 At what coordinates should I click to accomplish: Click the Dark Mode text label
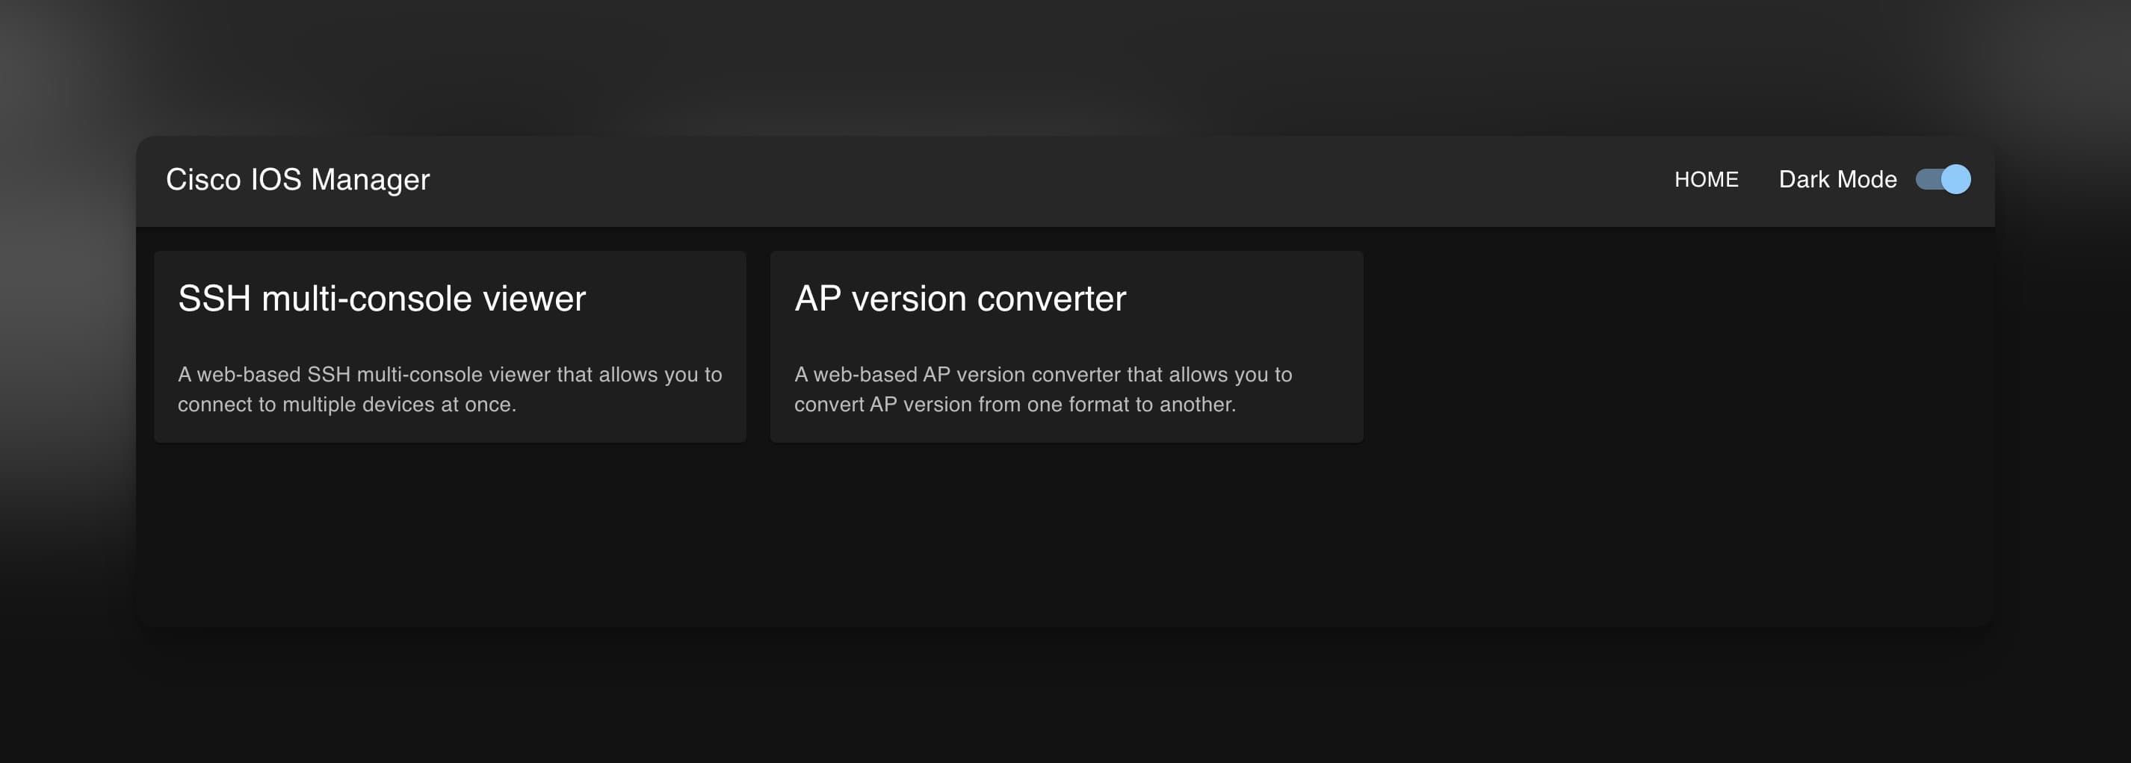click(x=1837, y=179)
